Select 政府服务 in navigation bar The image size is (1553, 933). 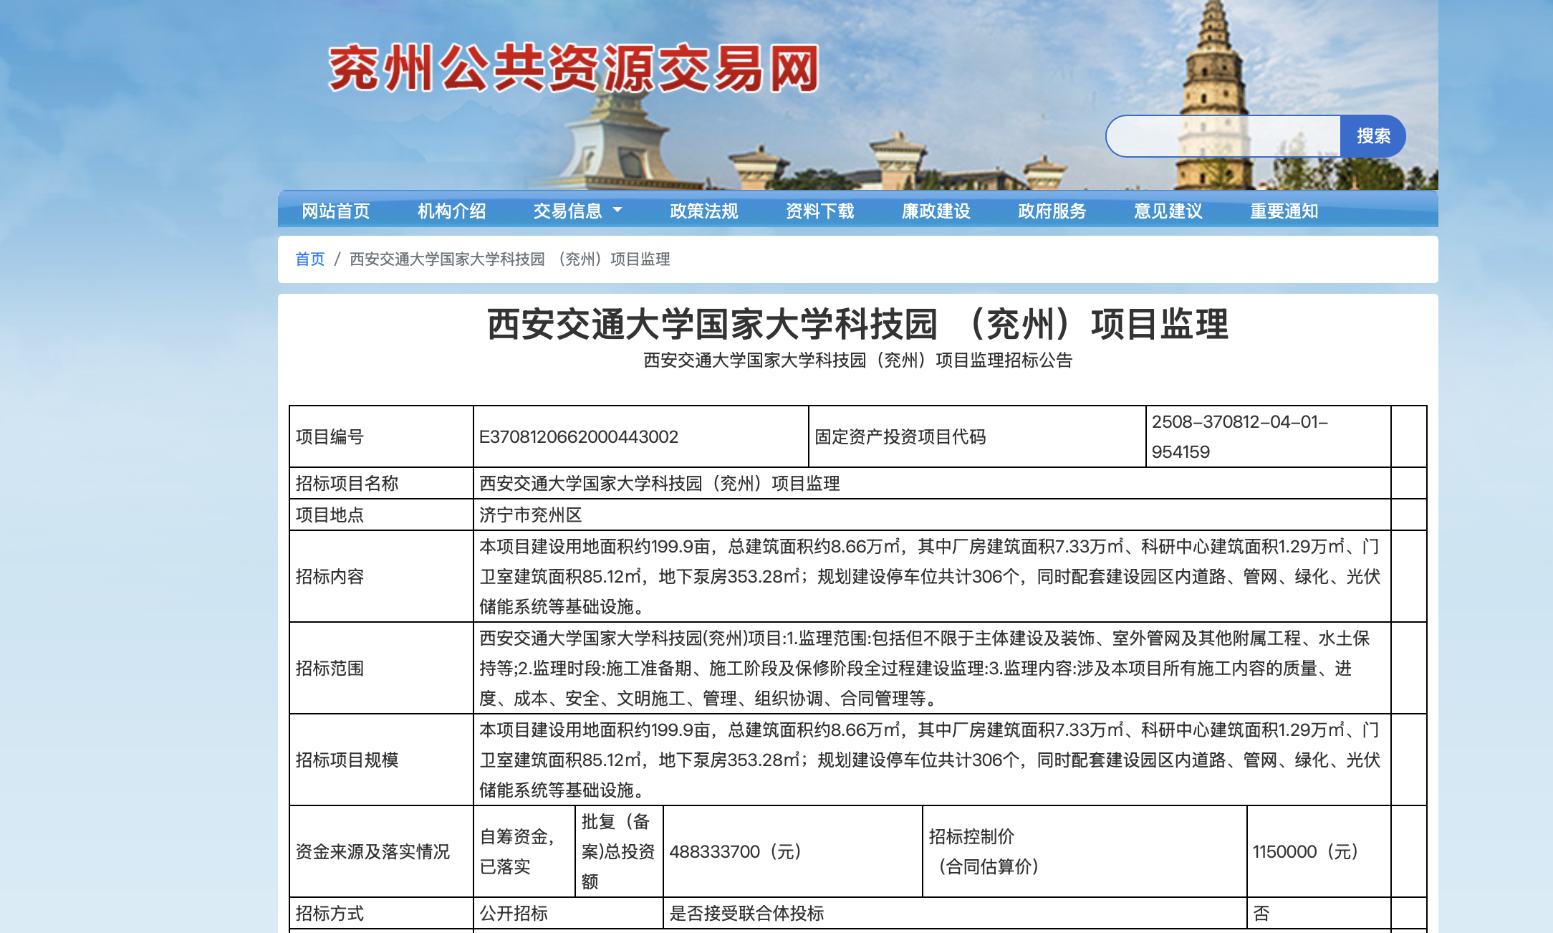(x=1052, y=211)
